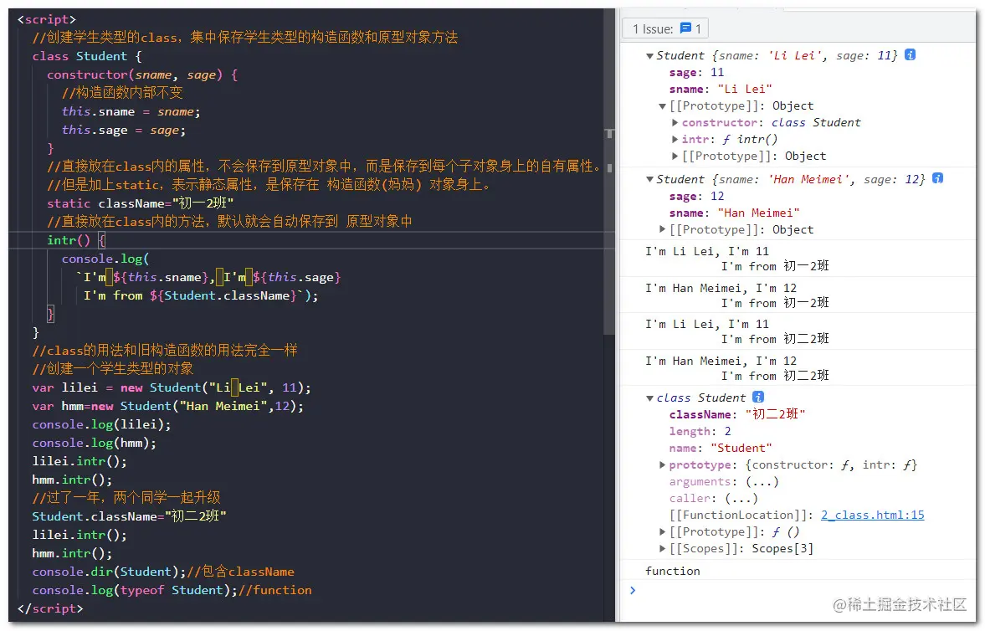
Task: Expand prototype: {constructor, intr} property
Action: (662, 465)
